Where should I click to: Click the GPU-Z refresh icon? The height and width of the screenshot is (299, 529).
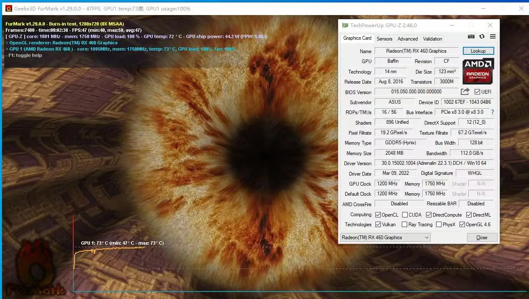click(482, 37)
